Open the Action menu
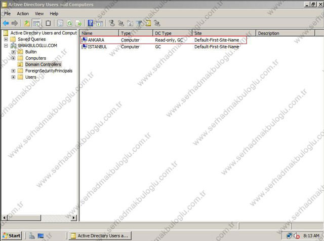The image size is (324, 241). (x=23, y=14)
